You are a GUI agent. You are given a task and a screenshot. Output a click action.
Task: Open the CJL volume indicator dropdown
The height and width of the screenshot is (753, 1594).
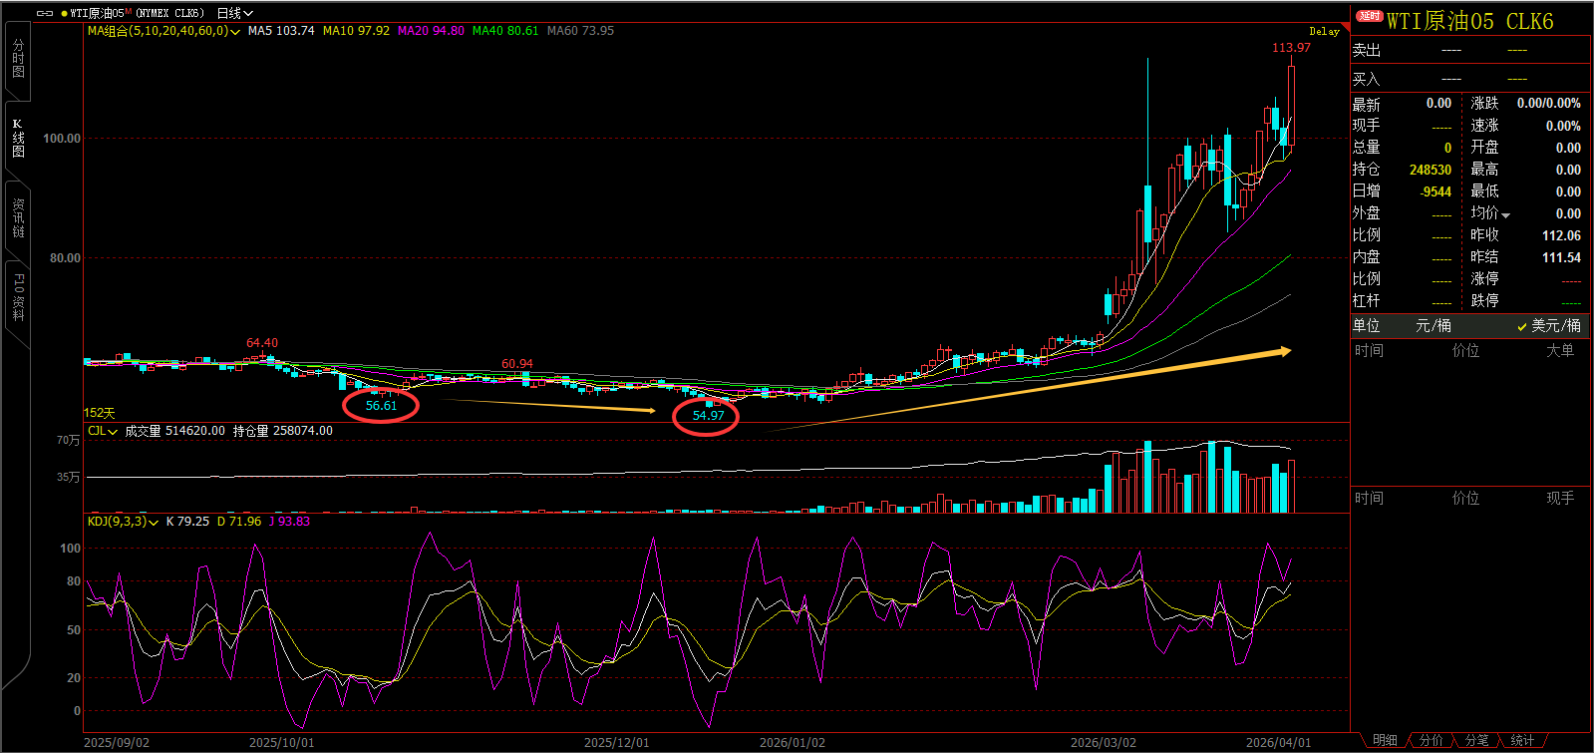coord(113,432)
